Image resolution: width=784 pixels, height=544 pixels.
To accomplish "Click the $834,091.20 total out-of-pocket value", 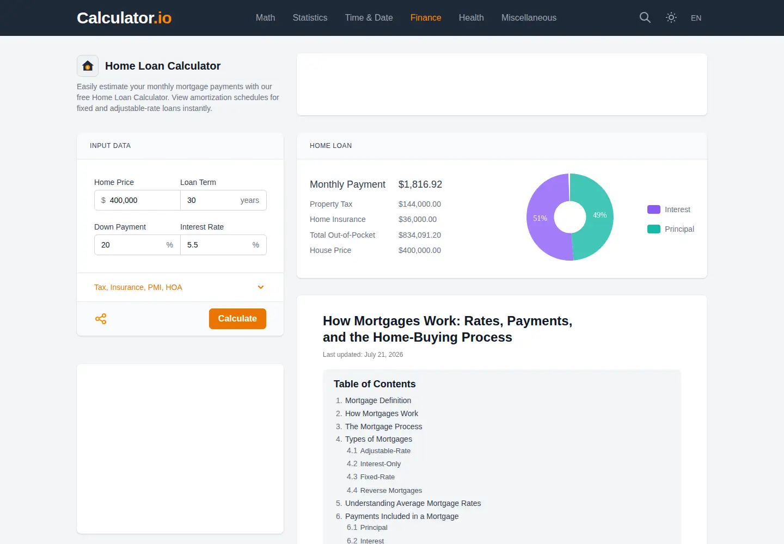I will pyautogui.click(x=420, y=235).
